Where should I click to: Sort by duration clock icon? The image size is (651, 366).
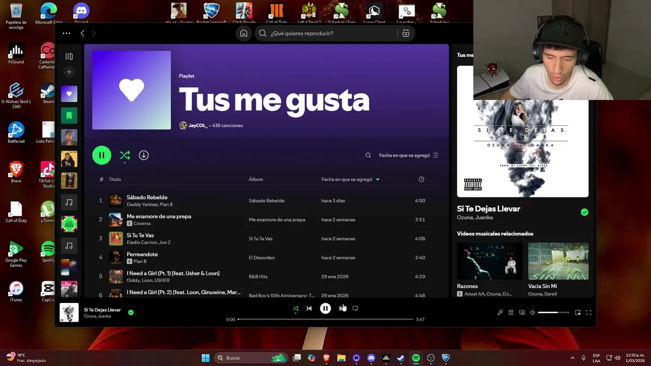click(421, 179)
